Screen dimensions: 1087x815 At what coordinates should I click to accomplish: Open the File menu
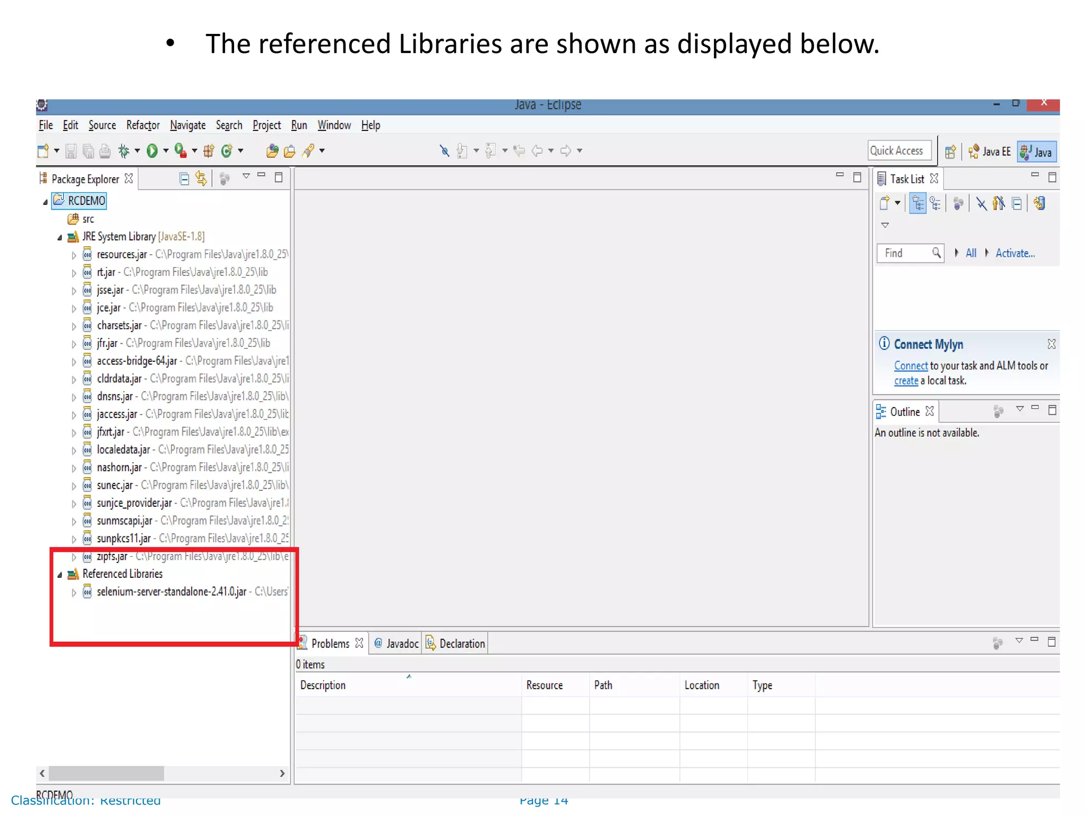click(46, 125)
